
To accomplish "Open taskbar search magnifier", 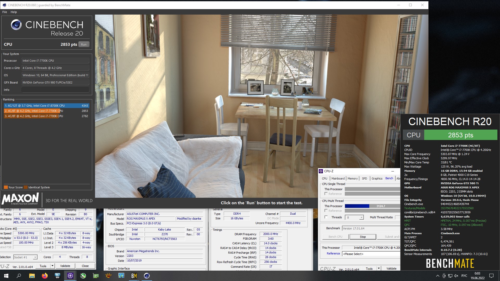I will coord(19,276).
